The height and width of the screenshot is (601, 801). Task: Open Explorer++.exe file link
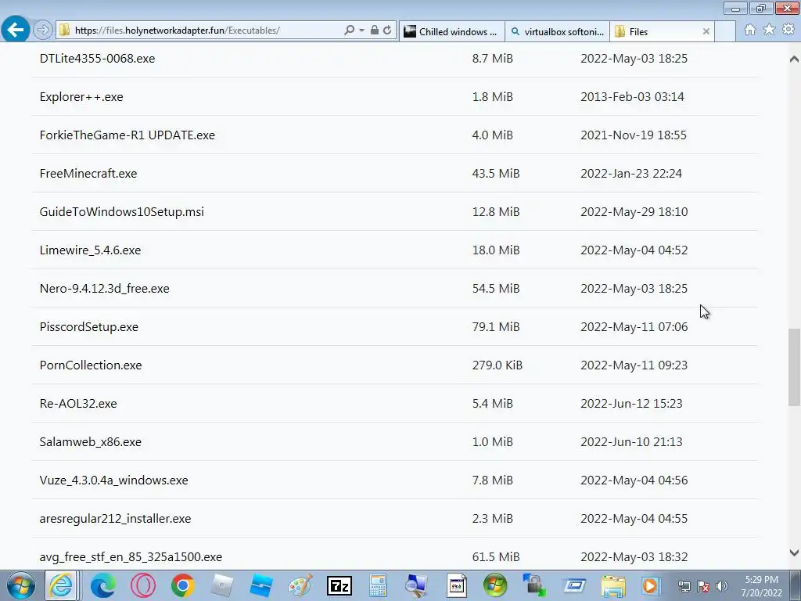81,96
